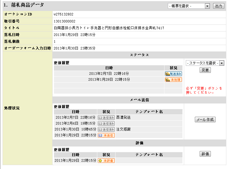Click the 取引番号 value 13013000002

pos(64,21)
